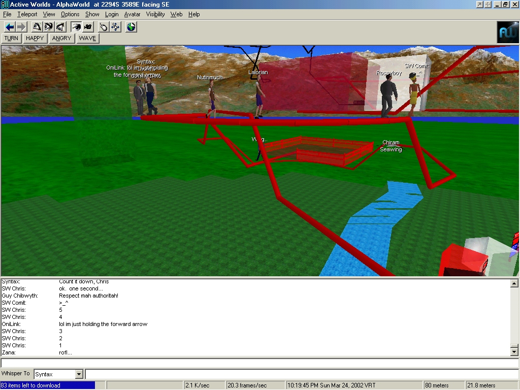Click the blue back arrow teleport button

[x=10, y=27]
